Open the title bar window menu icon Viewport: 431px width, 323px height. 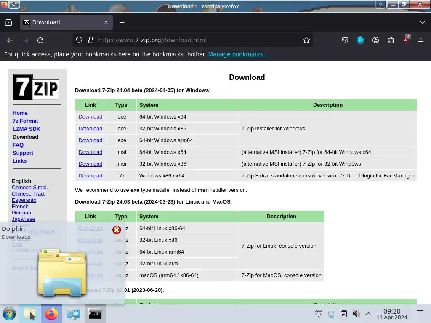pyautogui.click(x=14, y=4)
